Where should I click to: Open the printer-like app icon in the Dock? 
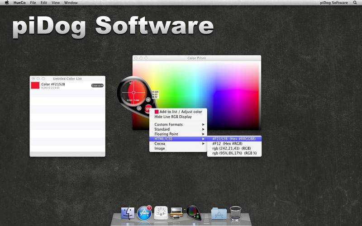[176, 213]
